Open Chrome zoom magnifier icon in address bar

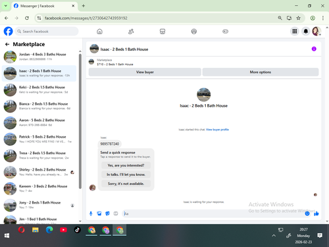click(280, 18)
